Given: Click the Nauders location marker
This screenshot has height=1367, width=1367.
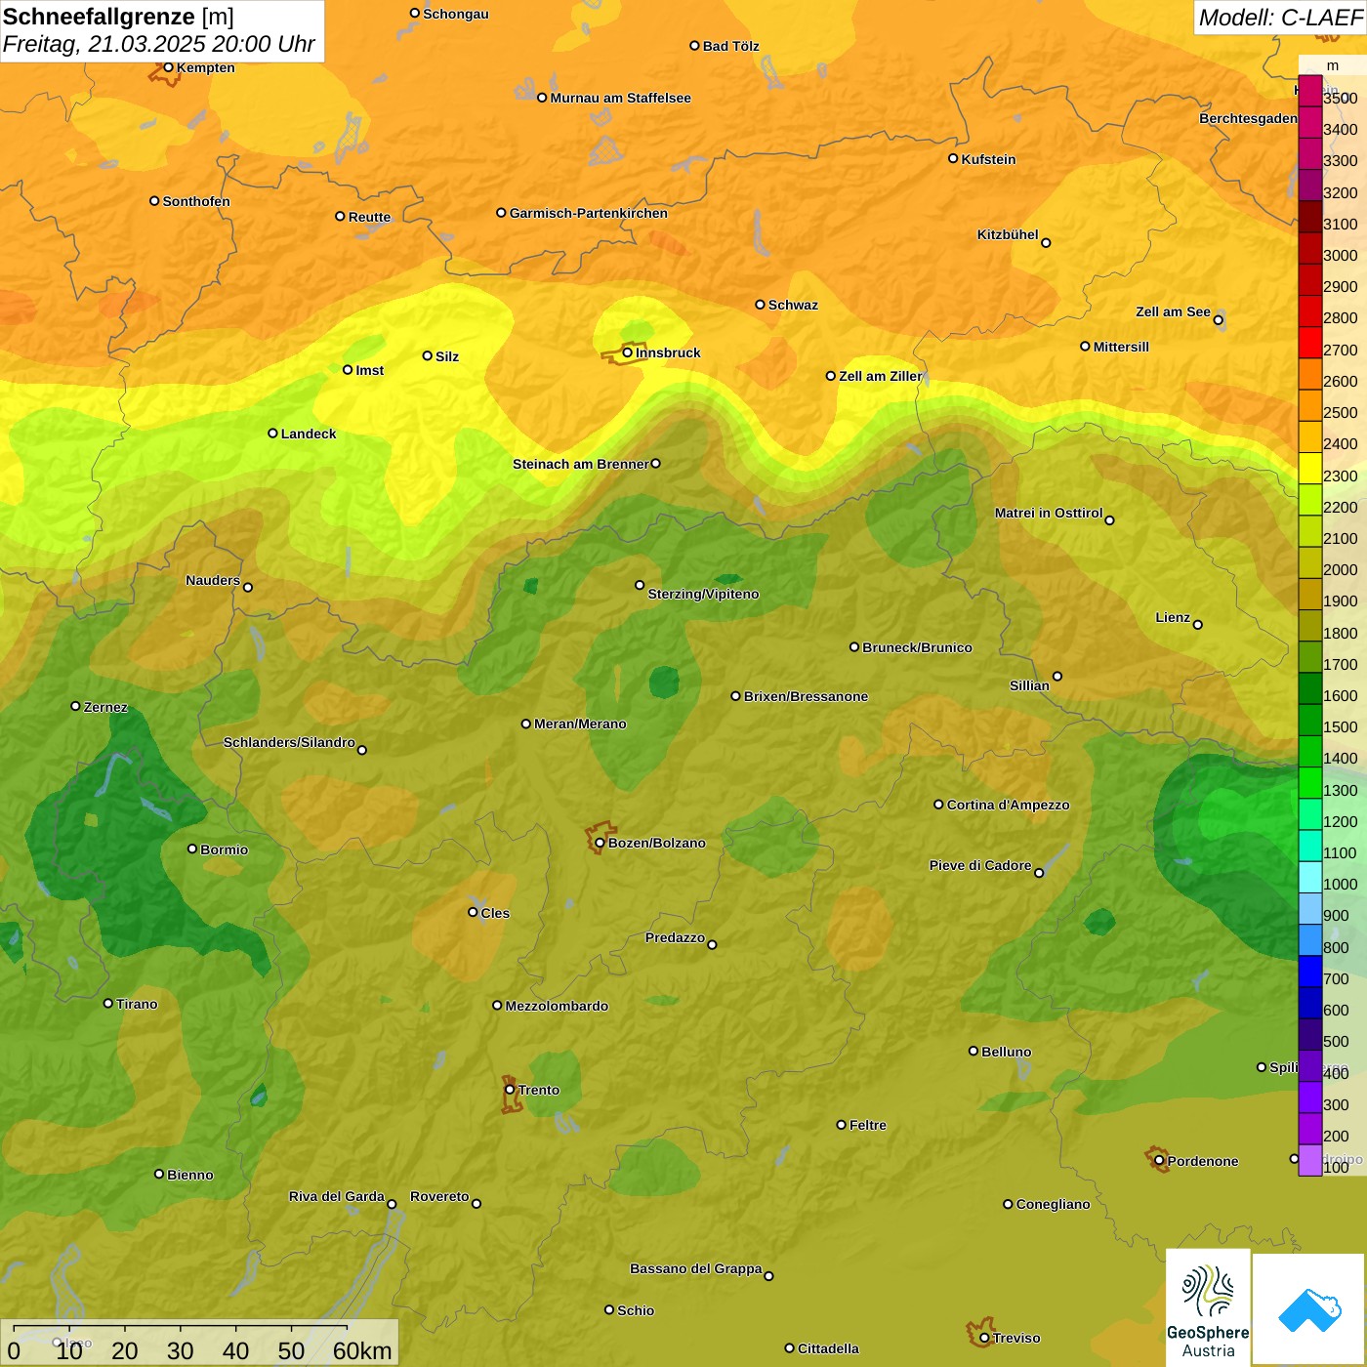Looking at the screenshot, I should click(248, 587).
